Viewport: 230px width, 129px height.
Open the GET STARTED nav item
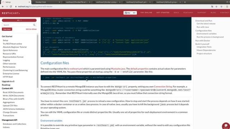pos(163,13)
